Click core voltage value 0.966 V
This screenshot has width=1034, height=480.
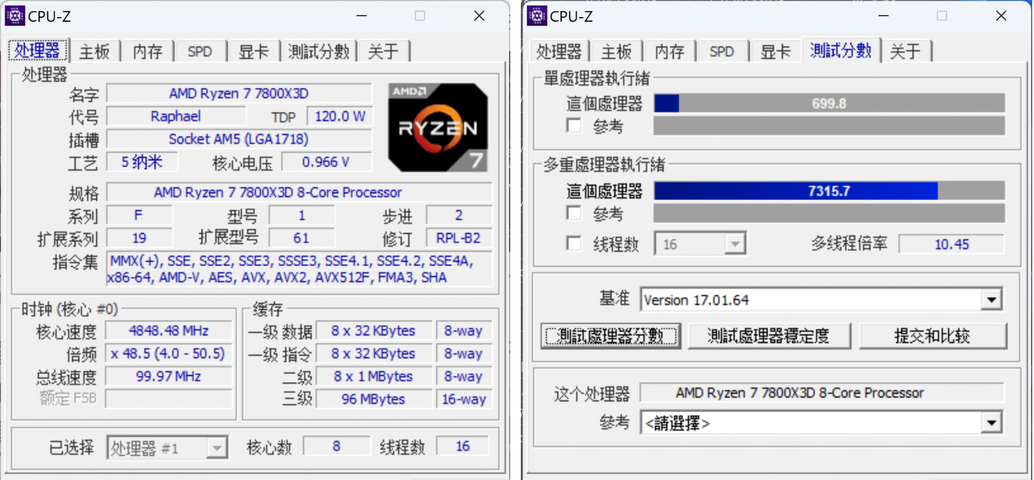pyautogui.click(x=326, y=162)
